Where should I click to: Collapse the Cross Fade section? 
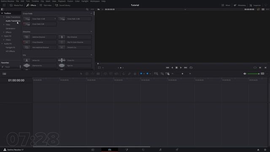[x=91, y=14]
